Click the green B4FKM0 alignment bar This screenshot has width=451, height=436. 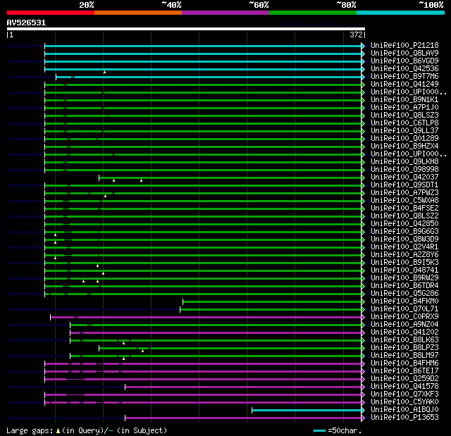[x=272, y=301]
